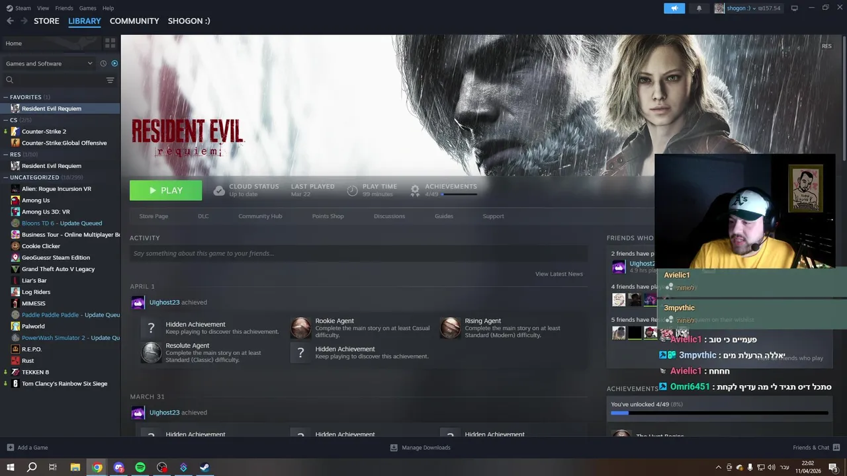Image resolution: width=847 pixels, height=476 pixels.
Task: Click the play time clock icon
Action: pyautogui.click(x=352, y=190)
